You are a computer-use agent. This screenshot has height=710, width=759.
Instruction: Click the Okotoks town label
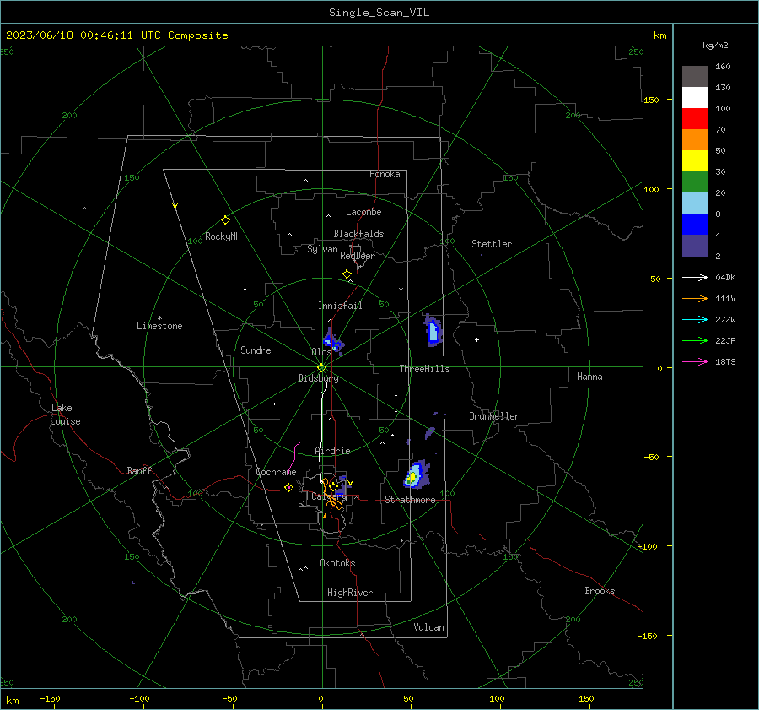pos(337,563)
